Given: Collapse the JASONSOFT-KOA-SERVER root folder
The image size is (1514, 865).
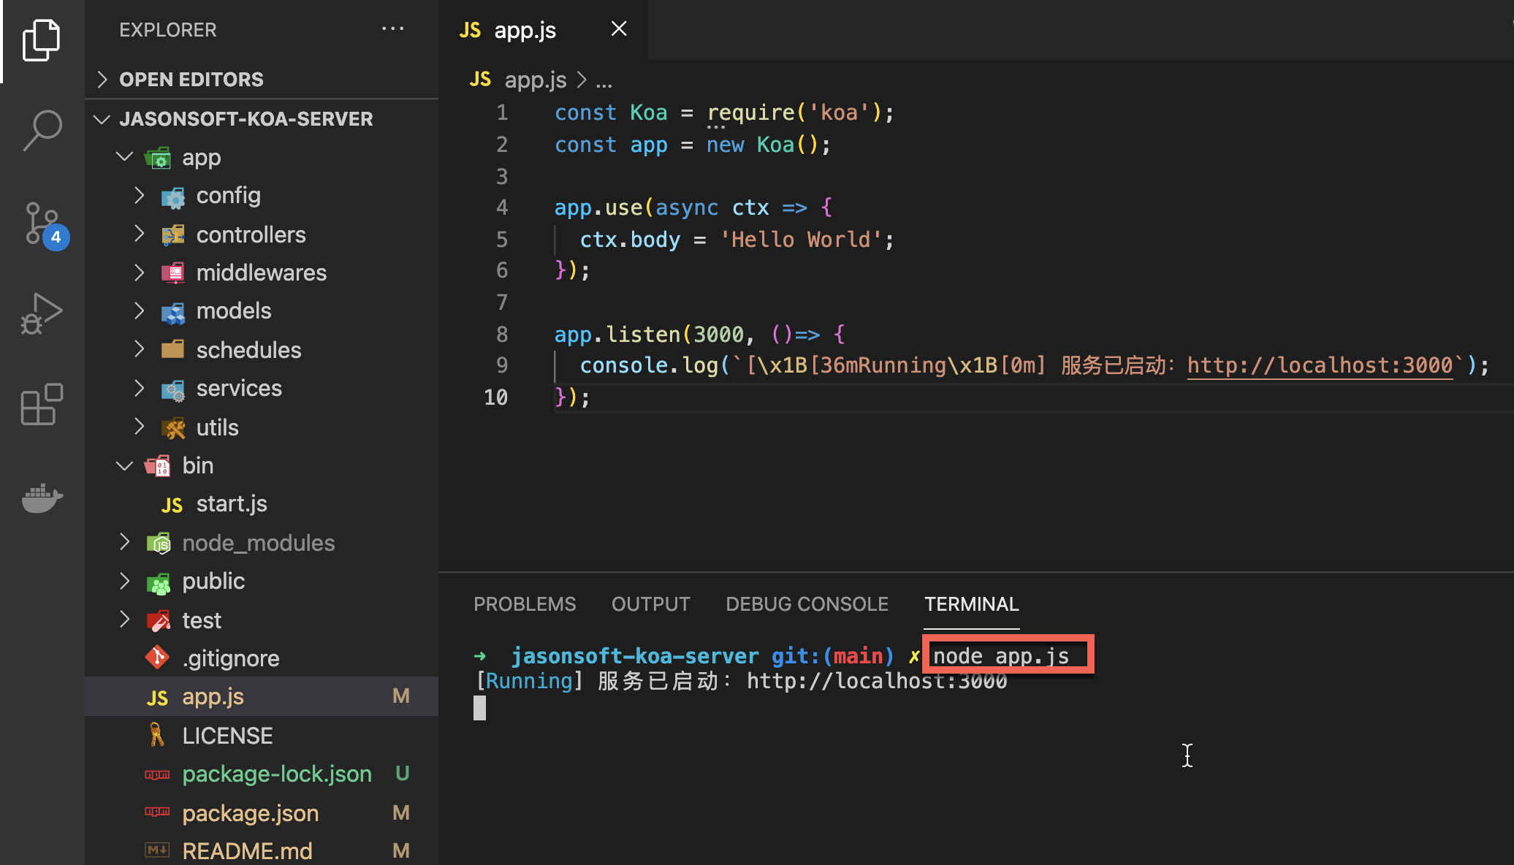Looking at the screenshot, I should pos(246,118).
